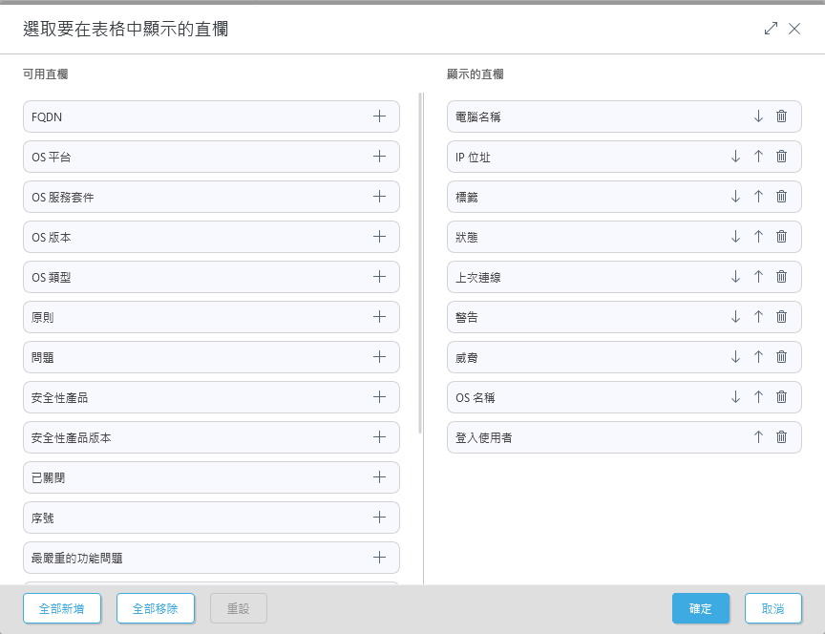
Task: Add 安全性產品 column via plus icon
Action: coord(379,396)
